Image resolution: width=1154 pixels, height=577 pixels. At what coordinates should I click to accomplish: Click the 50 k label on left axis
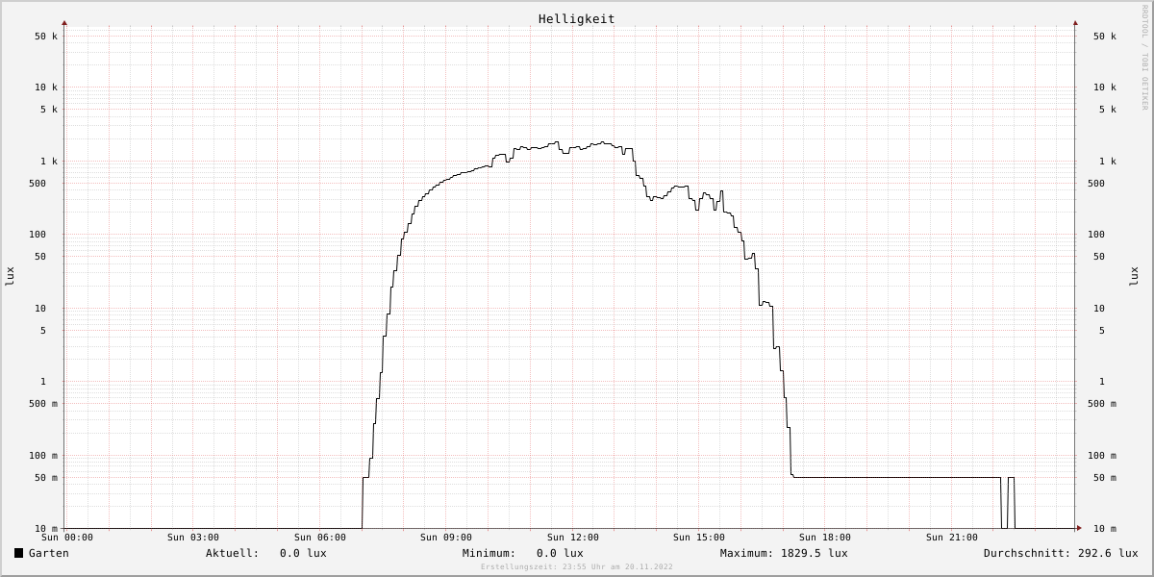tap(46, 37)
